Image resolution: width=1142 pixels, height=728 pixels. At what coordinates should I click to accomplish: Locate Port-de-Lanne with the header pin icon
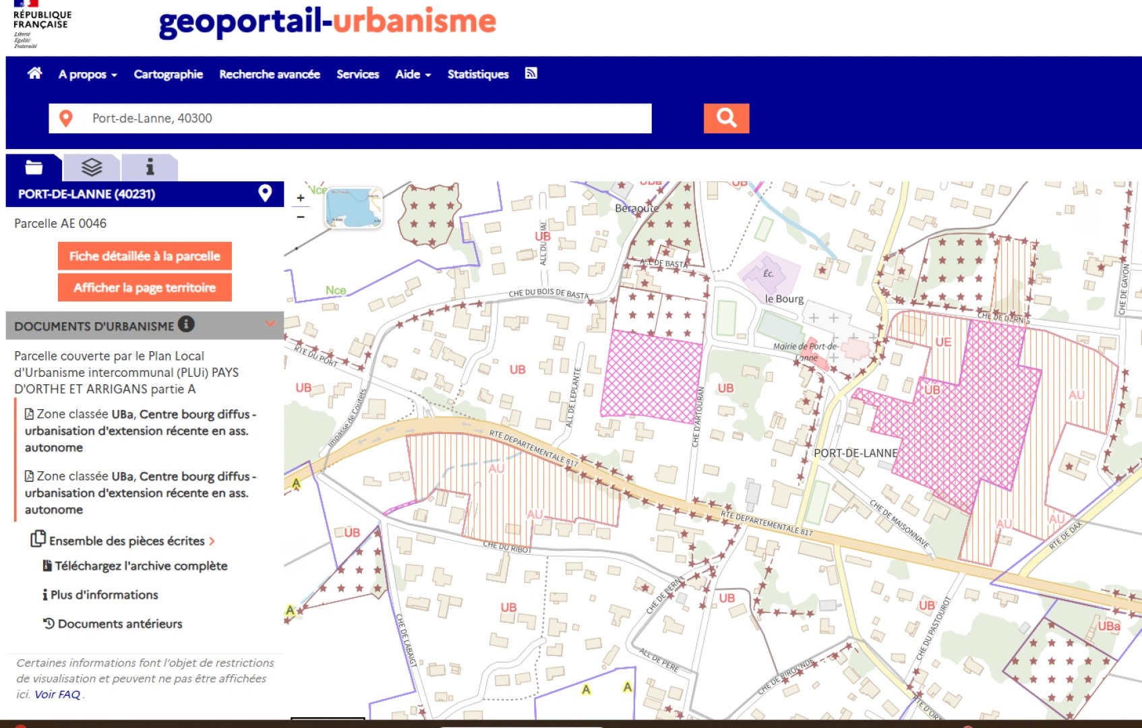[x=265, y=193]
